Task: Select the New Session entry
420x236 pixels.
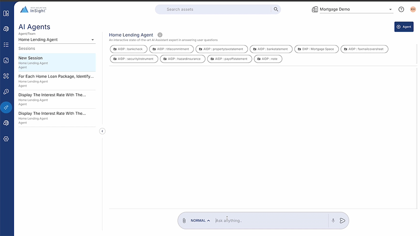Action: point(57,62)
